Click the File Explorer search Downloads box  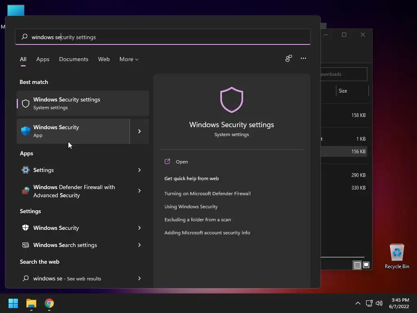click(344, 74)
